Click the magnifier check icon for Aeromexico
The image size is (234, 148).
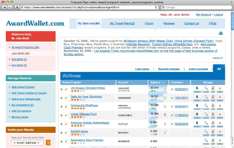tap(206, 140)
